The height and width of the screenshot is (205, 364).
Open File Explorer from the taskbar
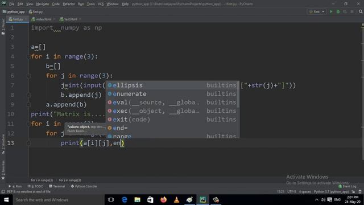pyautogui.click(x=138, y=200)
